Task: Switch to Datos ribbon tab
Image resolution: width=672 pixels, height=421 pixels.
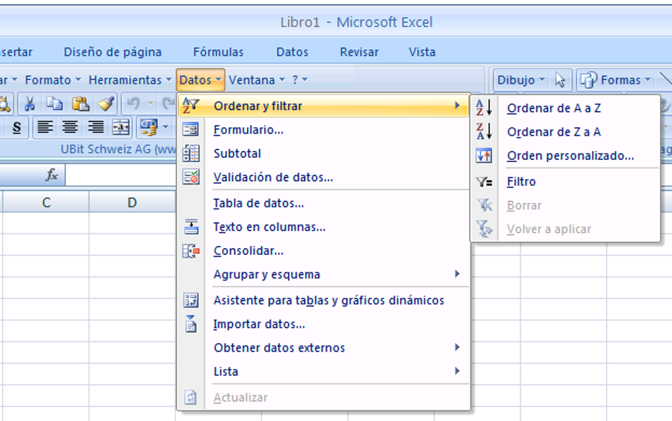Action: tap(293, 52)
